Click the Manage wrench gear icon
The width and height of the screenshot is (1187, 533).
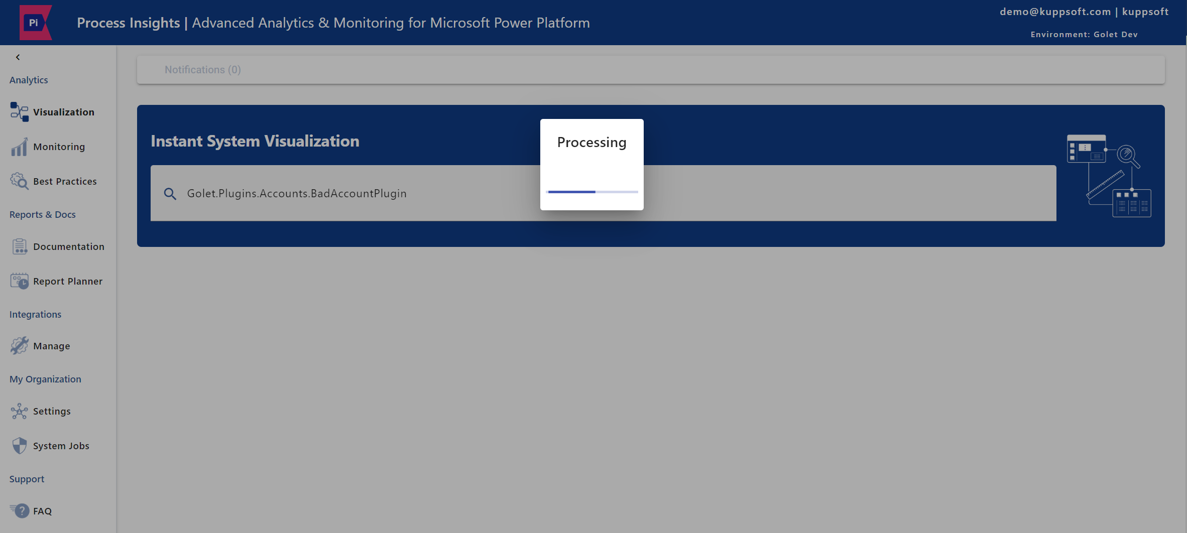tap(20, 346)
